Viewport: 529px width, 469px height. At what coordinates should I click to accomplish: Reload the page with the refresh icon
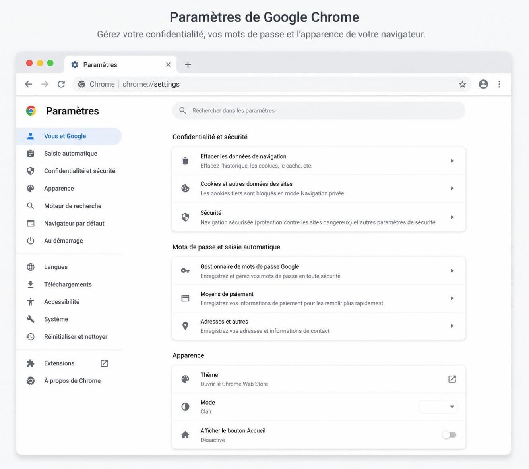pos(61,84)
